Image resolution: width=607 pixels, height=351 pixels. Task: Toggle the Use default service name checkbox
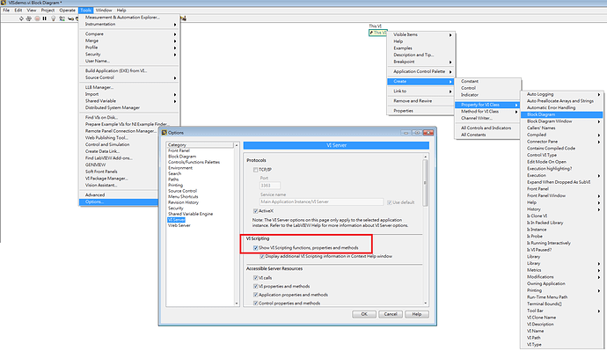(390, 202)
